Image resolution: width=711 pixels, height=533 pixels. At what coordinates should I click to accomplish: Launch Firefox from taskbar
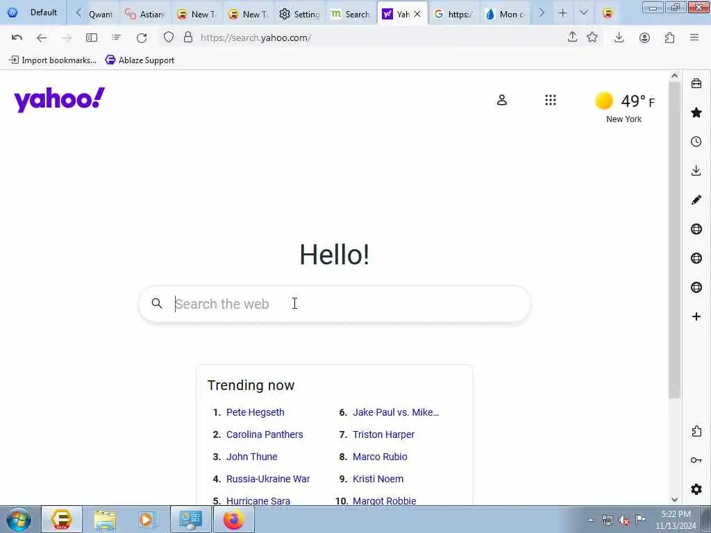(233, 519)
